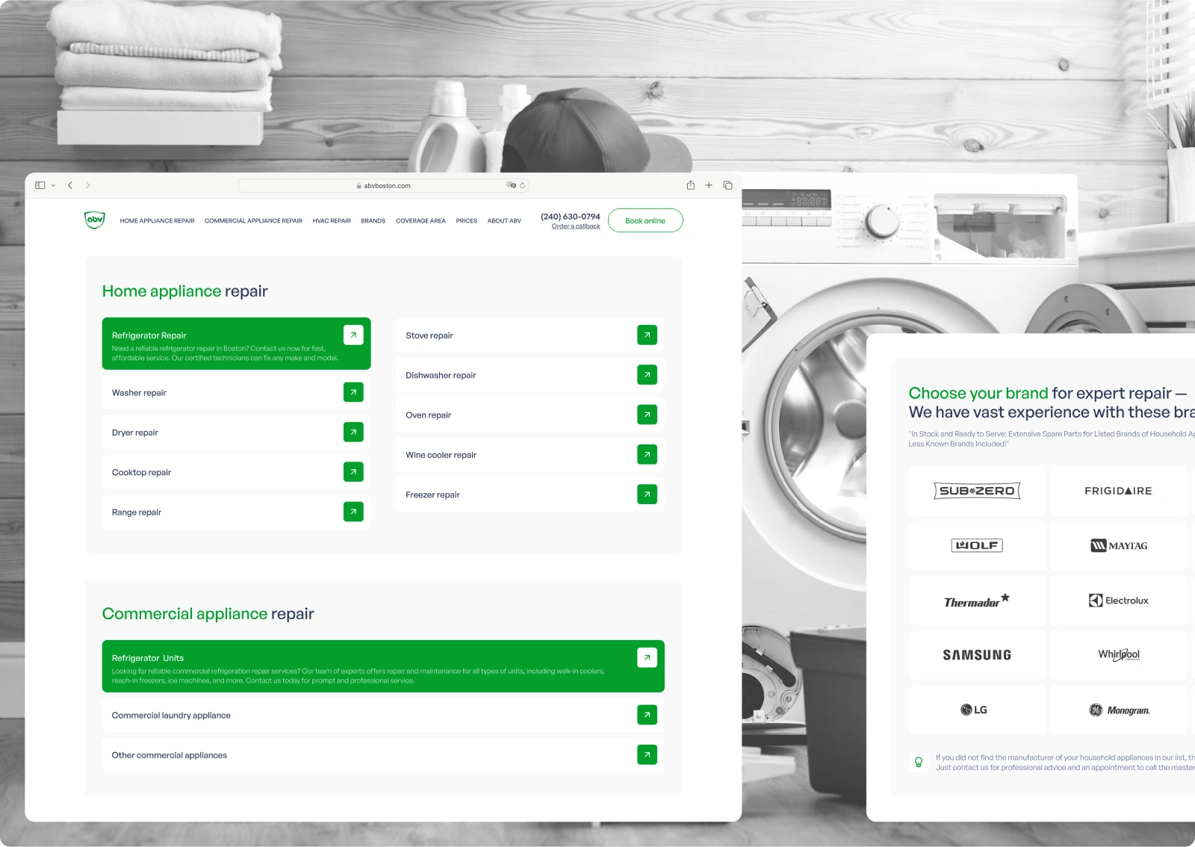Expand the sidebar dropdown chevron
The width and height of the screenshot is (1195, 847).
[53, 185]
